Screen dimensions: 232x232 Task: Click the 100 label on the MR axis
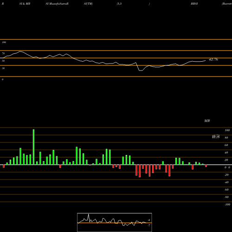coord(227,130)
